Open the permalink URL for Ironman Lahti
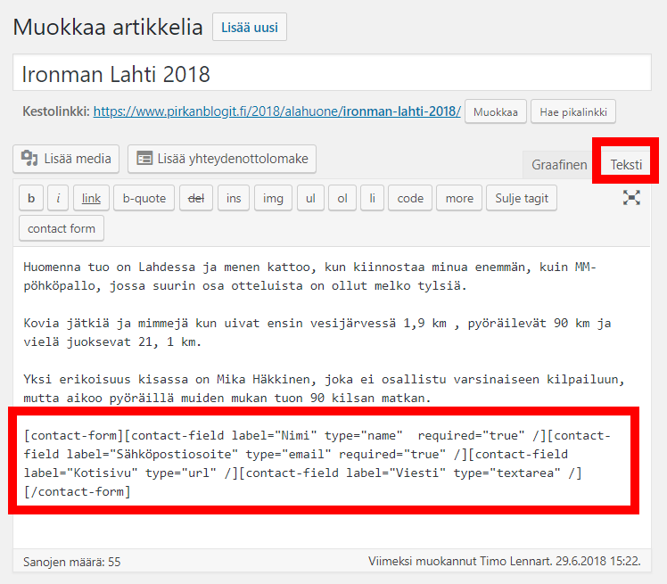Screen dimensions: 667x584 [276, 112]
